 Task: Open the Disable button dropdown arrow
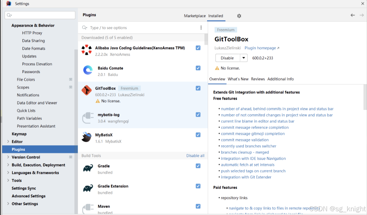244,58
